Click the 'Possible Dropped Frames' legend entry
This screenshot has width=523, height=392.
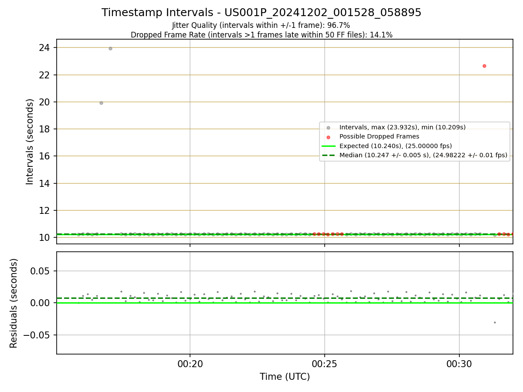[379, 136]
